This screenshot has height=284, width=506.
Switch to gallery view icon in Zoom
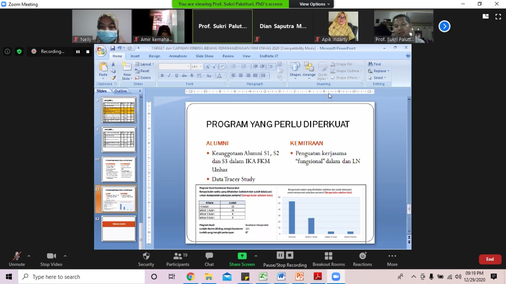pos(485,16)
